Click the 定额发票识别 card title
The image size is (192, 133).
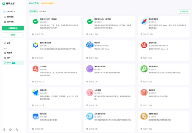153,114
